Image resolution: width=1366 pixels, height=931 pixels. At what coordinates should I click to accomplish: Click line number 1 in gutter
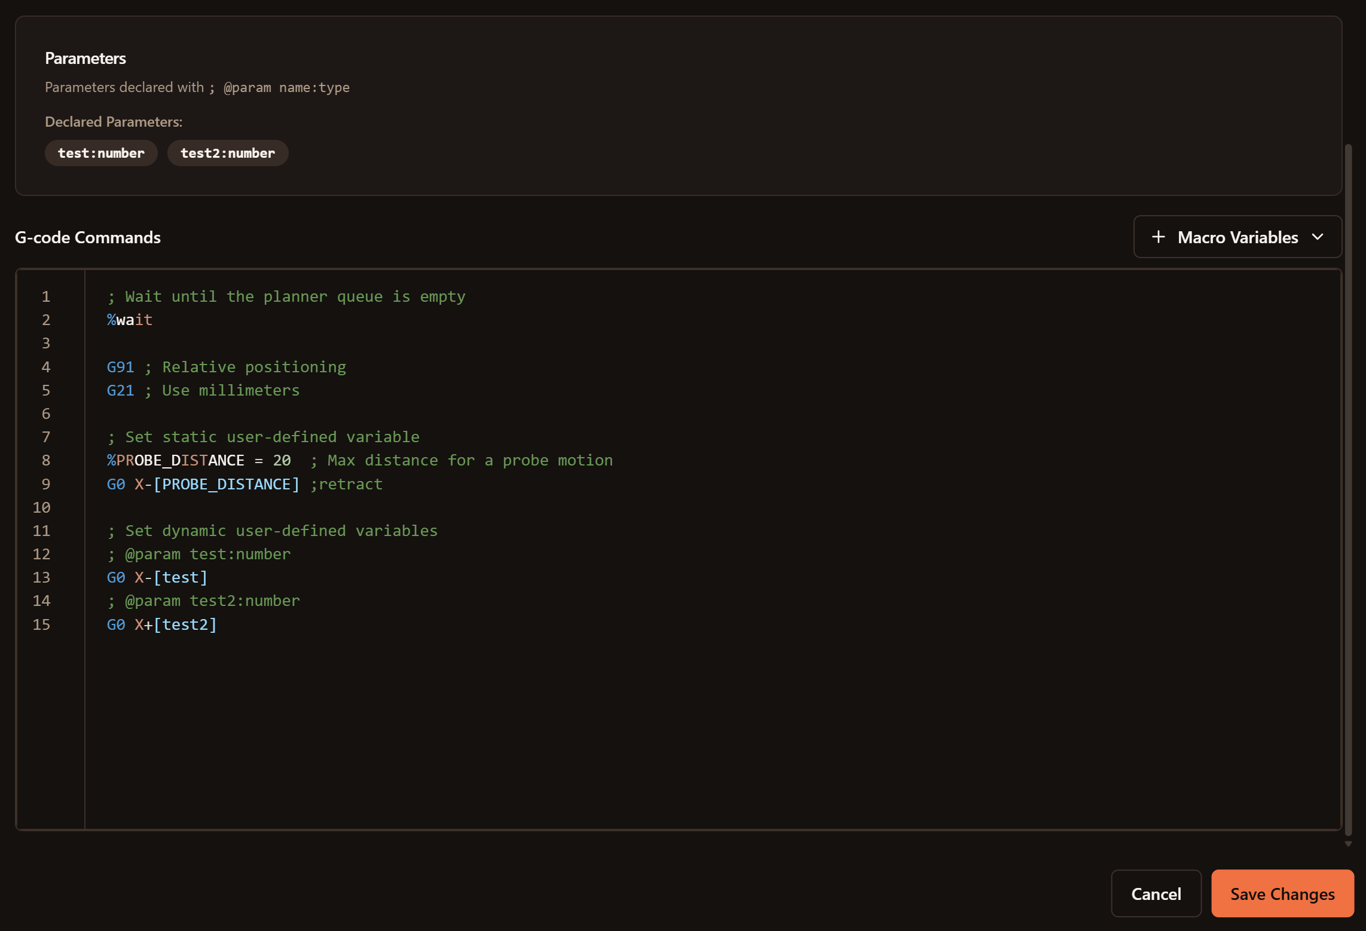pos(46,297)
